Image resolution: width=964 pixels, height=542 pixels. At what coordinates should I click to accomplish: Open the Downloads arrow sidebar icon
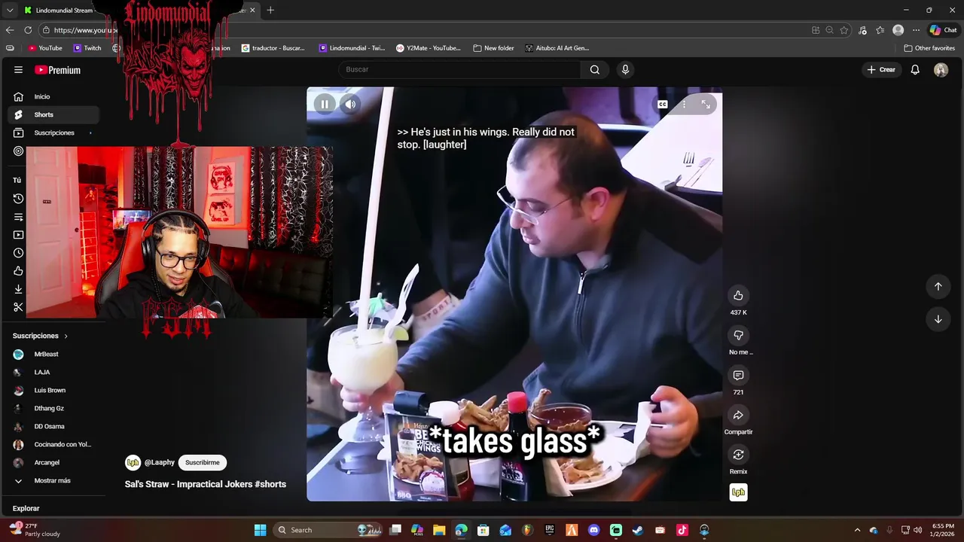[x=18, y=289]
